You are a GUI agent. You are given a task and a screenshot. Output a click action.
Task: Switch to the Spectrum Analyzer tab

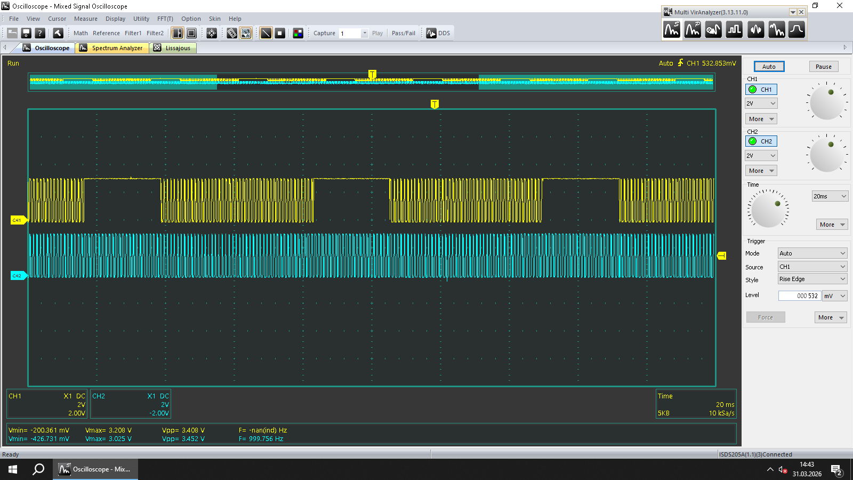[111, 48]
